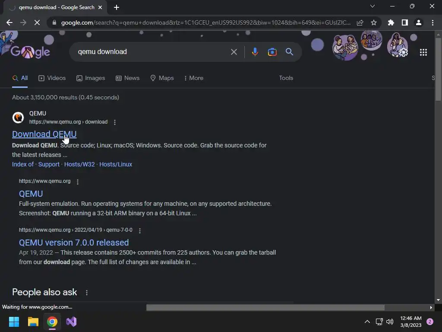Open the volume tray icon
The height and width of the screenshot is (332, 442).
point(390,322)
